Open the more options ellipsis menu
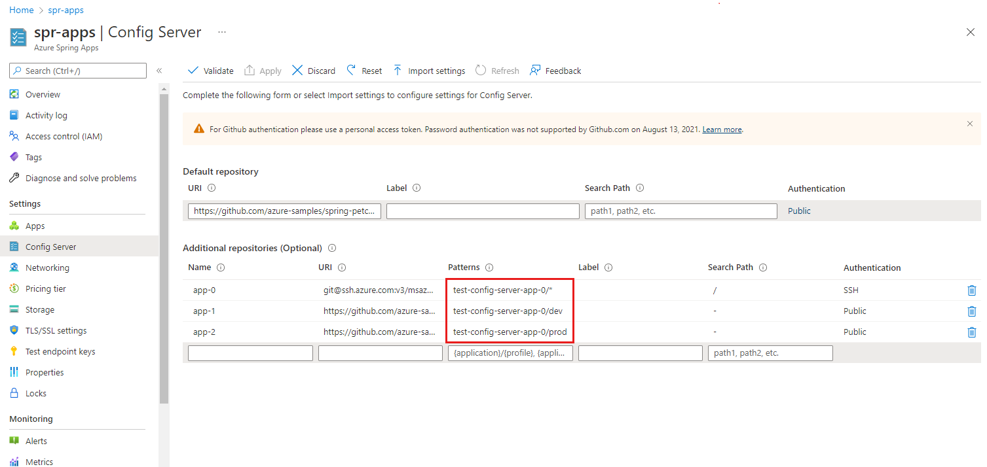The image size is (987, 467). (222, 32)
